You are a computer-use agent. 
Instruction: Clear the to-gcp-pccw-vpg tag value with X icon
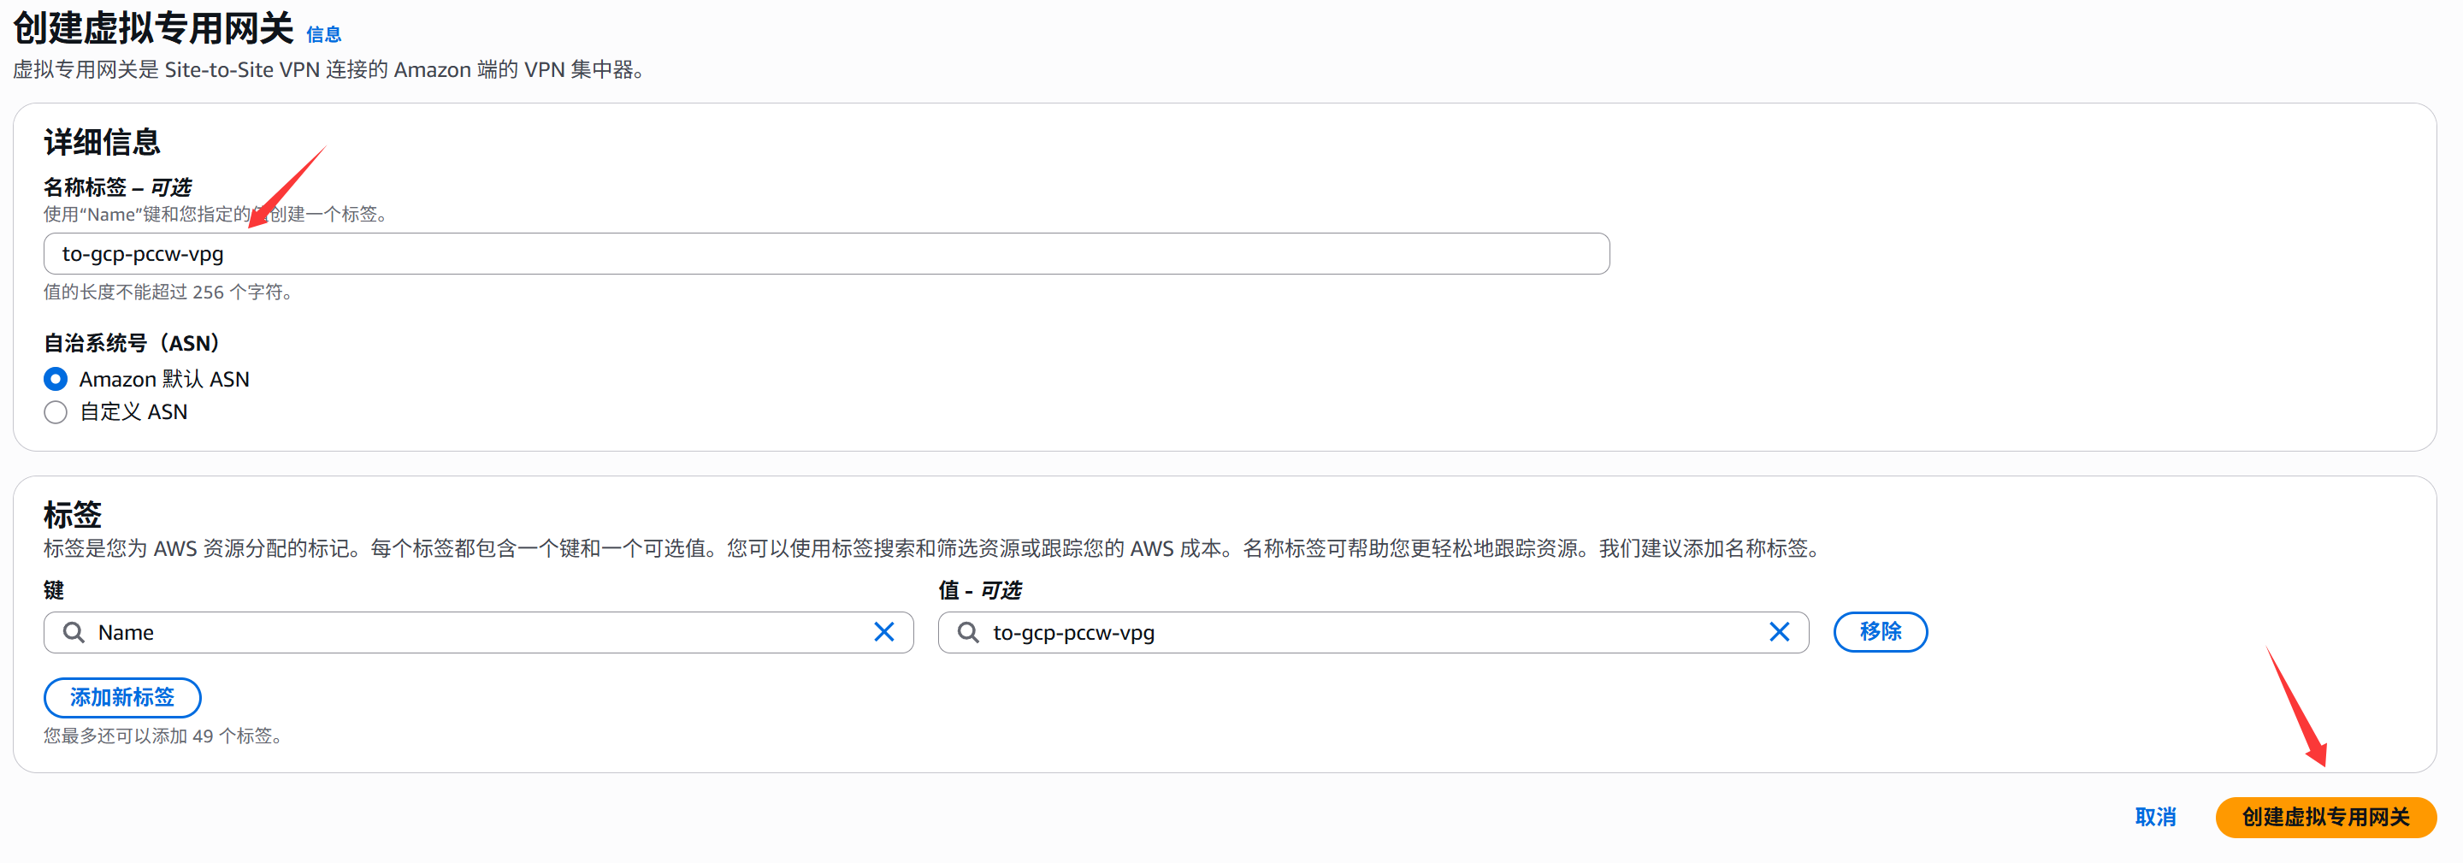coord(1780,632)
